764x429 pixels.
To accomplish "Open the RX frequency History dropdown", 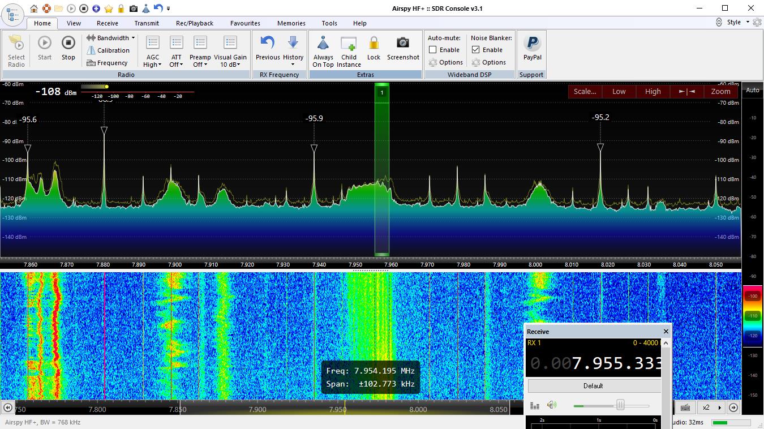I will pos(293,51).
